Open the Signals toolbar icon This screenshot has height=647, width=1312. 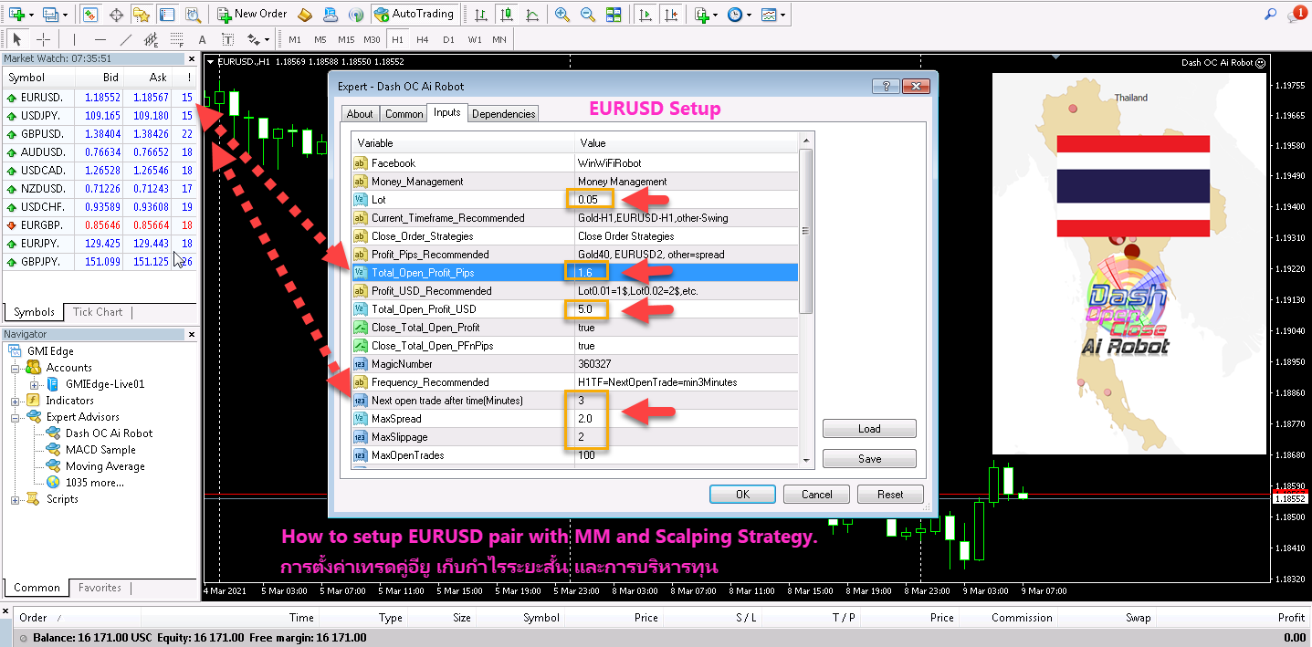pos(356,14)
